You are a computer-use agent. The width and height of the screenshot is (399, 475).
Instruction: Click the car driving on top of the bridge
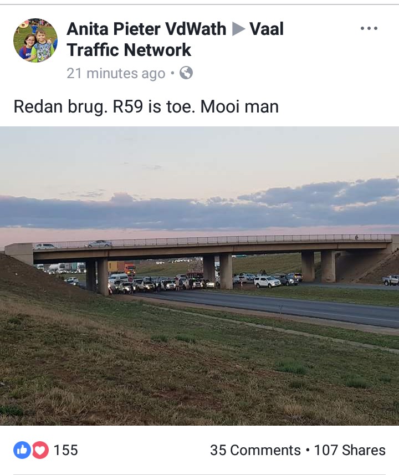pyautogui.click(x=99, y=243)
